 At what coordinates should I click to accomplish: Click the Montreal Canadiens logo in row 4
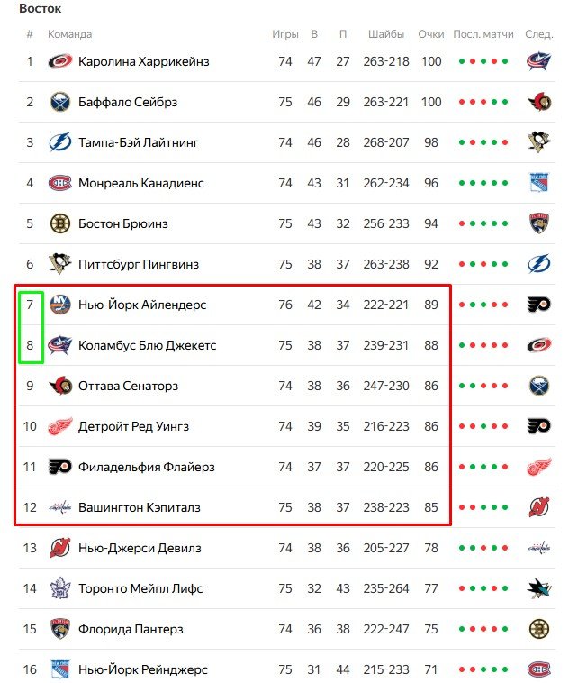[x=60, y=183]
